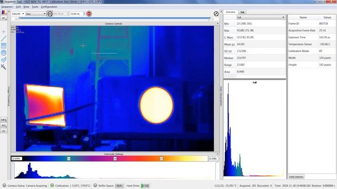The height and width of the screenshot is (189, 337).
Task: Select the ellipse ROI tool
Action: [4, 52]
